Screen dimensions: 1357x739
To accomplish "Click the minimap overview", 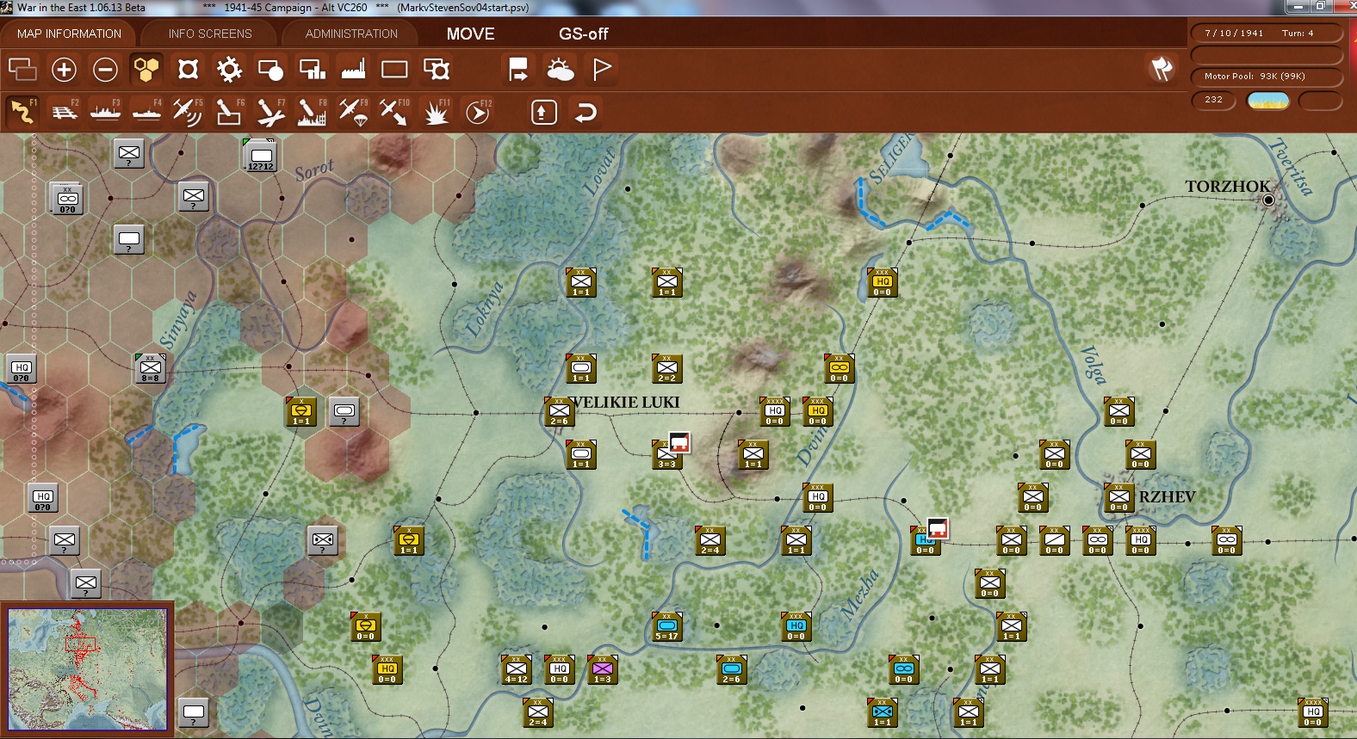I will pos(87,669).
